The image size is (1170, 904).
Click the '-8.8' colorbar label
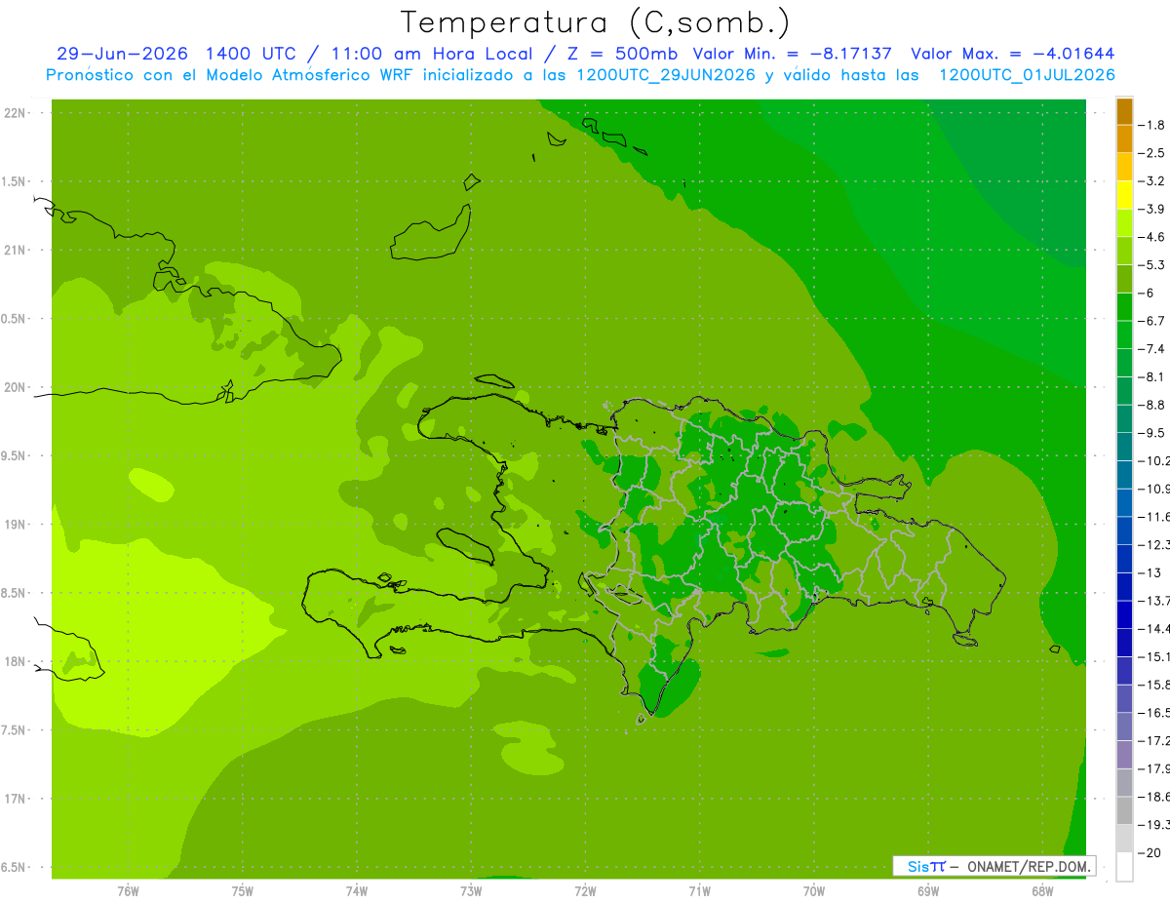(1151, 405)
